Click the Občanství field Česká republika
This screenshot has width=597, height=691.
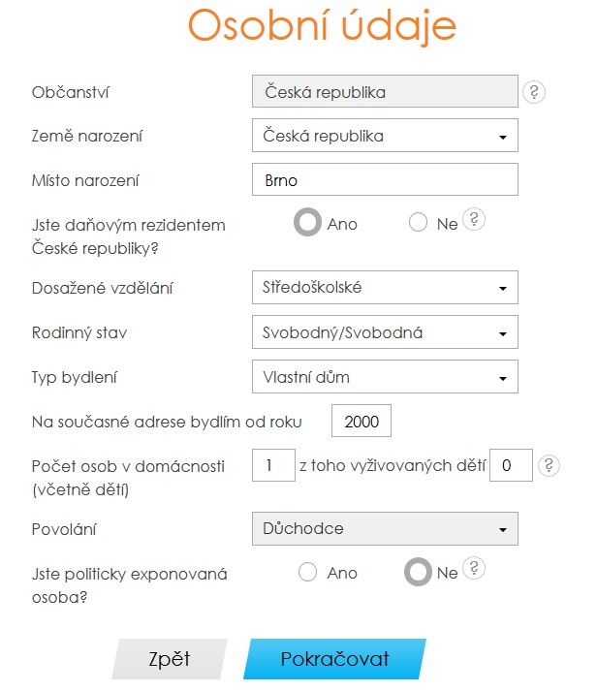[385, 91]
